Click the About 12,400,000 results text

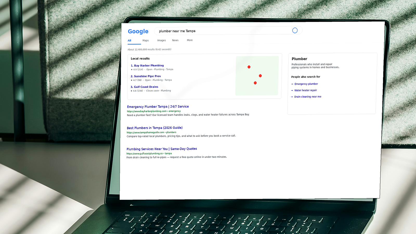pyautogui.click(x=149, y=49)
